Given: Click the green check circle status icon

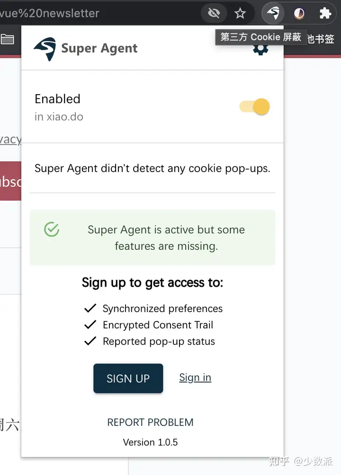Looking at the screenshot, I should pyautogui.click(x=52, y=230).
